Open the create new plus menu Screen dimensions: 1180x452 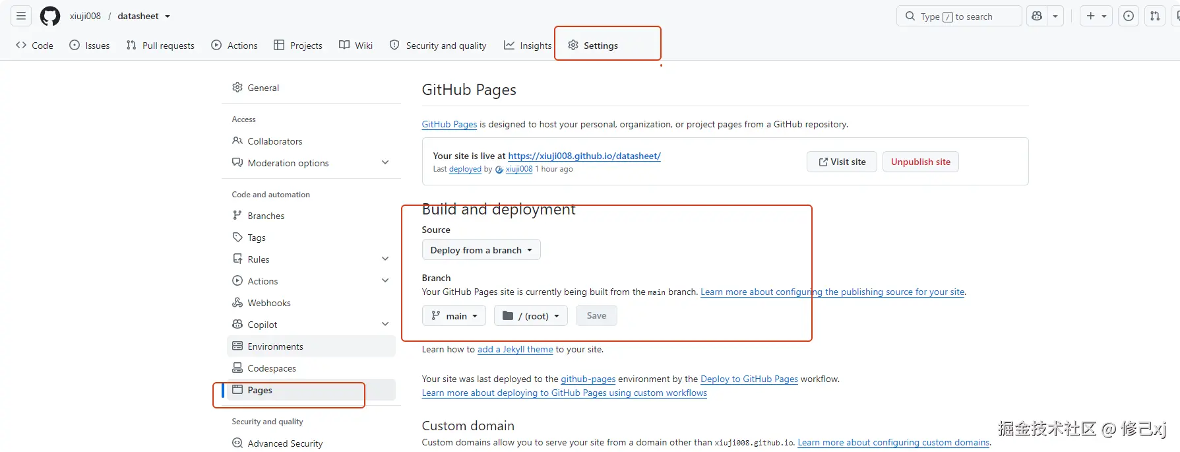pyautogui.click(x=1096, y=16)
